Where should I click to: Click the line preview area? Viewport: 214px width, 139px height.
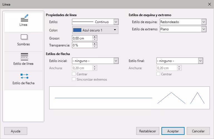click(x=130, y=98)
